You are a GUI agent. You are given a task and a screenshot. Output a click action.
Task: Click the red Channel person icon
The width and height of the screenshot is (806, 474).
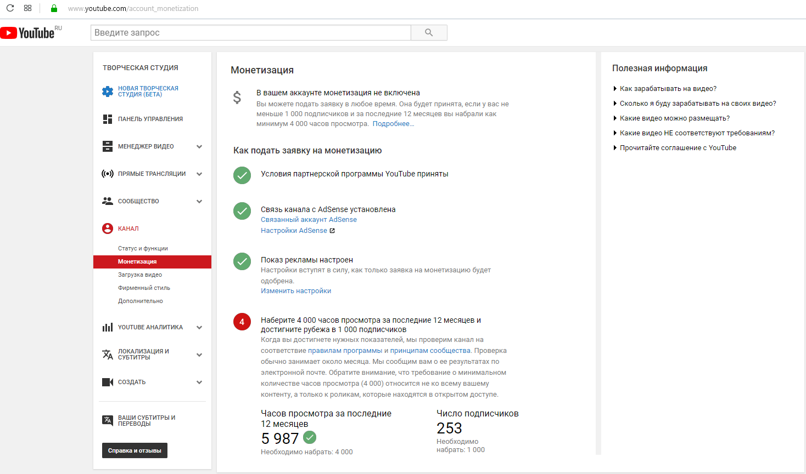[x=108, y=229]
